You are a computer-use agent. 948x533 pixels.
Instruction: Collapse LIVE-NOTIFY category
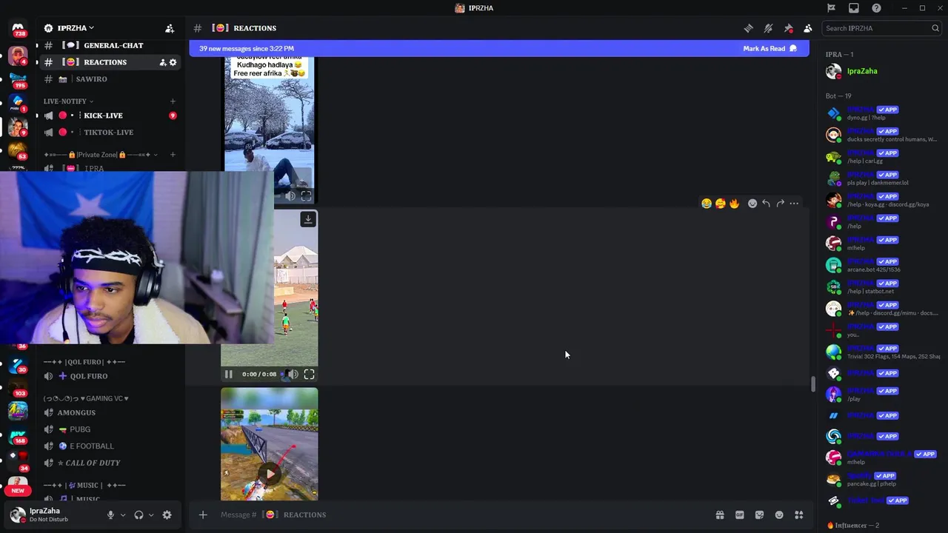68,101
